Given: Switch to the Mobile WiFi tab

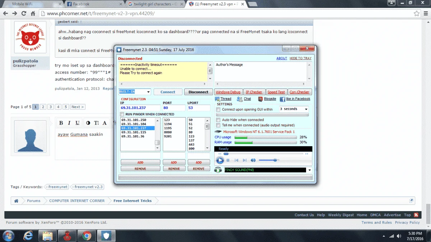Looking at the screenshot, I should pos(32,4).
